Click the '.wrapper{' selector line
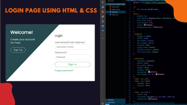This screenshot has height=105, width=187. (138, 34)
